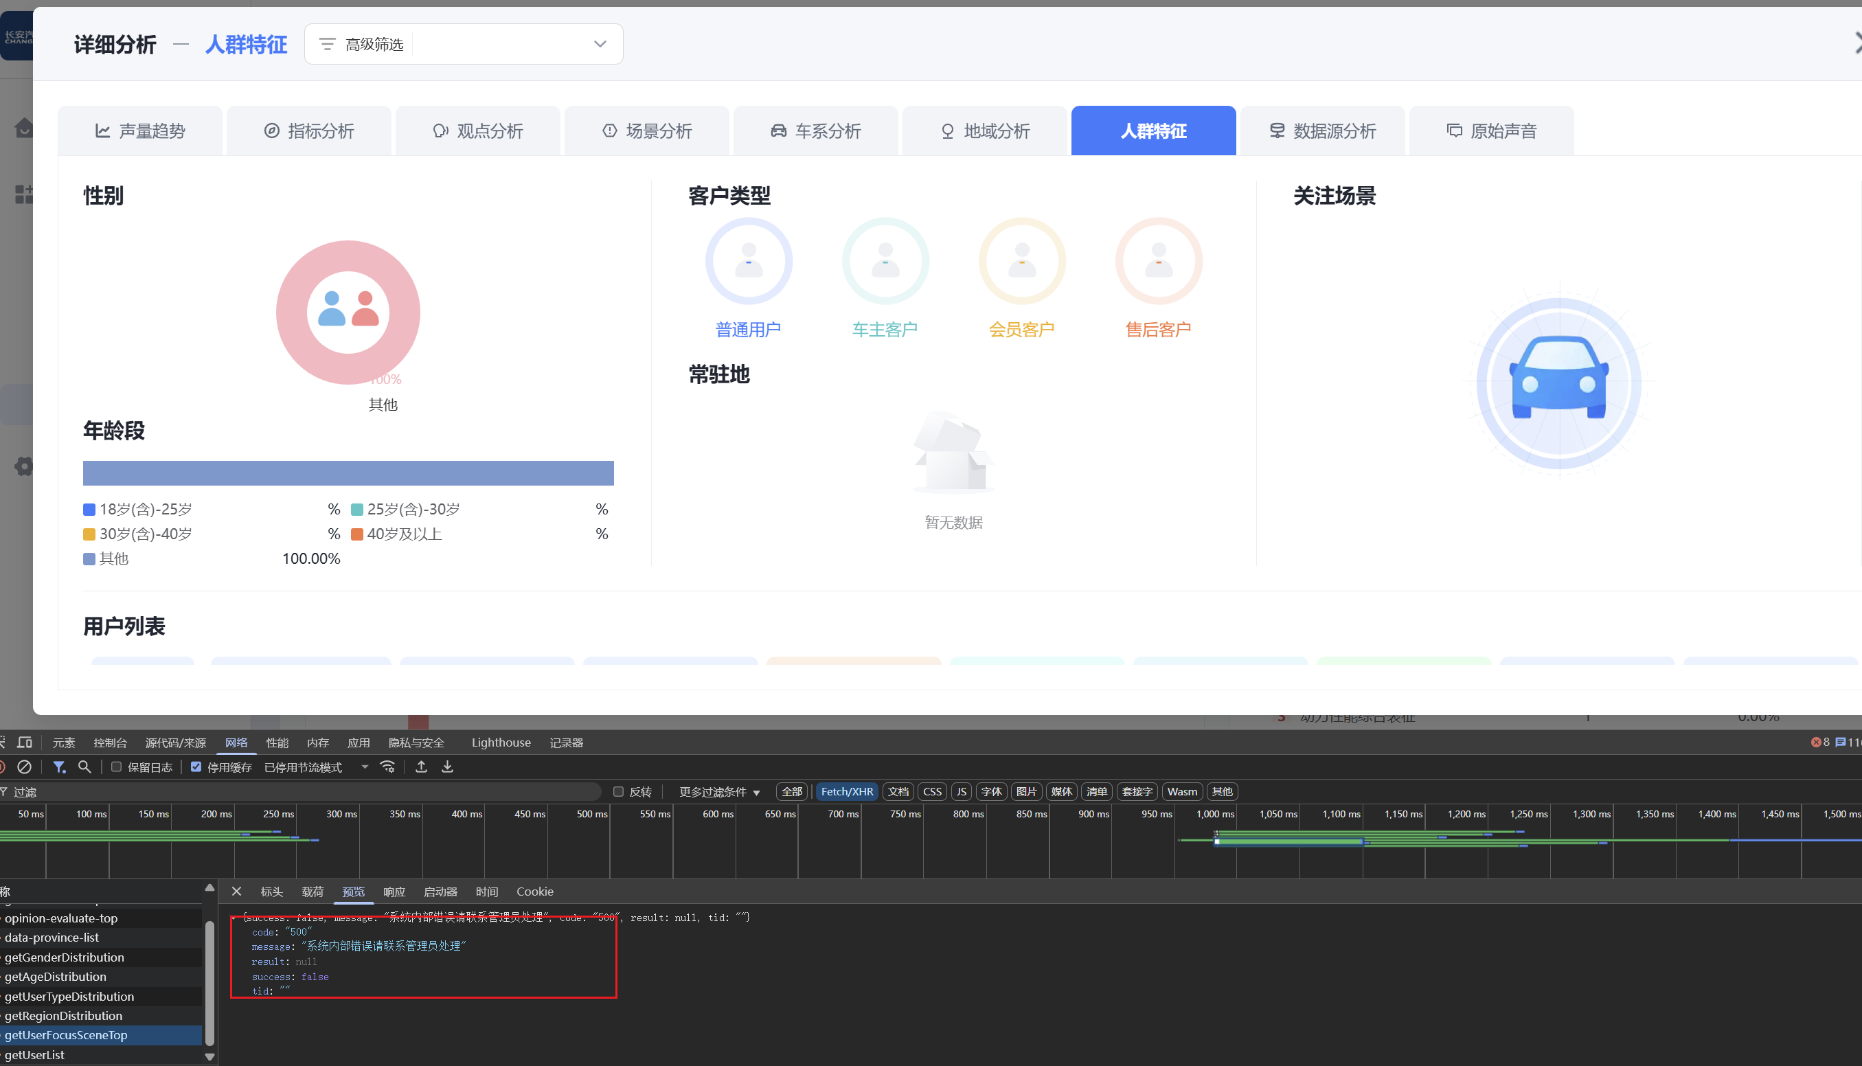Viewport: 1862px width, 1066px height.
Task: Click the 18岁(含)-25岁 legend swatch
Action: pos(89,510)
